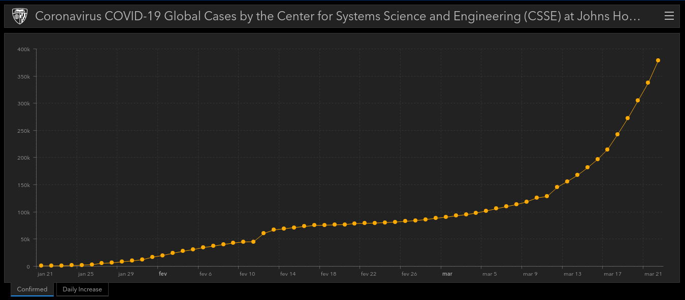
Task: Select the last, highest data point on chart
Action: click(658, 60)
